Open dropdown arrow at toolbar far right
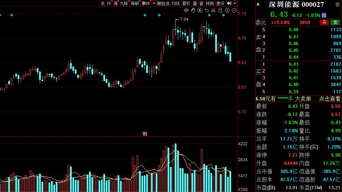This screenshot has height=192, width=342. point(235,3)
